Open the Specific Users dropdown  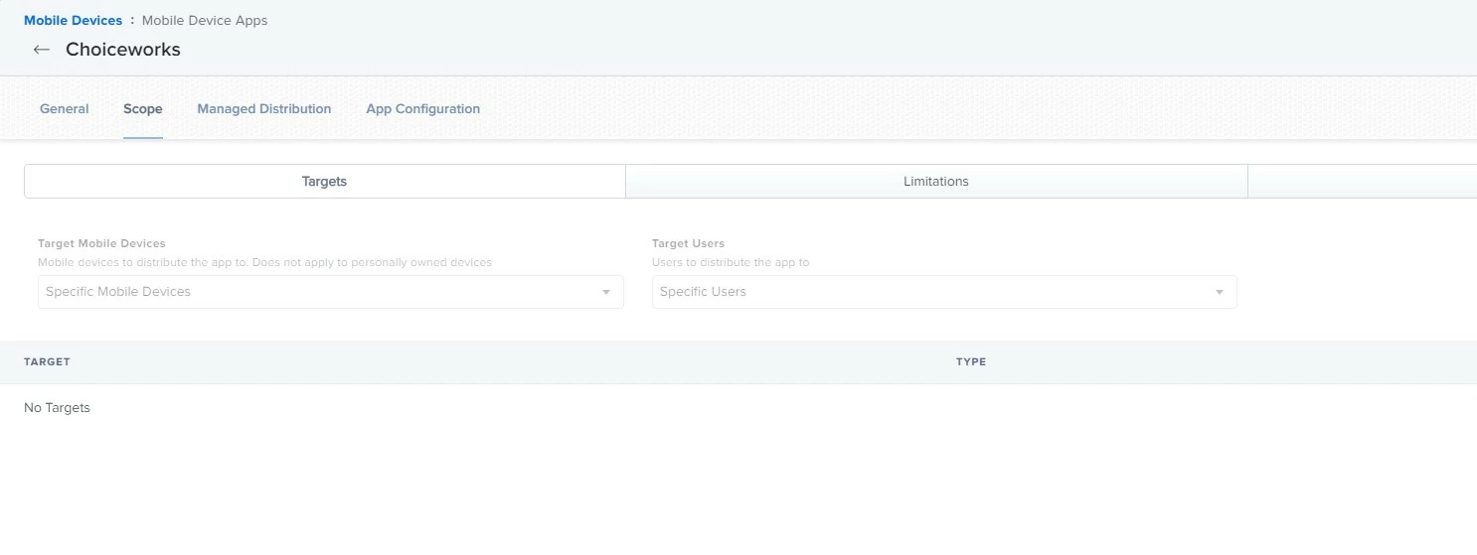click(944, 292)
